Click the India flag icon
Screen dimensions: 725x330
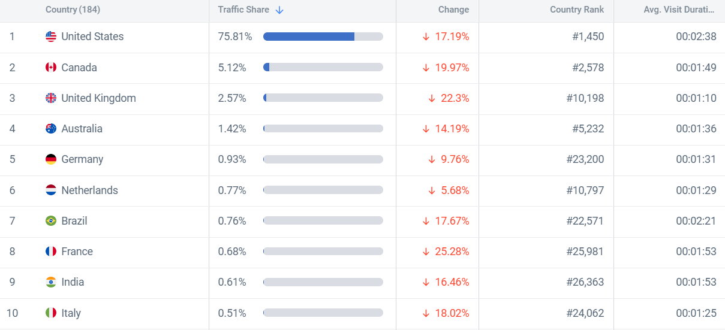click(x=51, y=282)
